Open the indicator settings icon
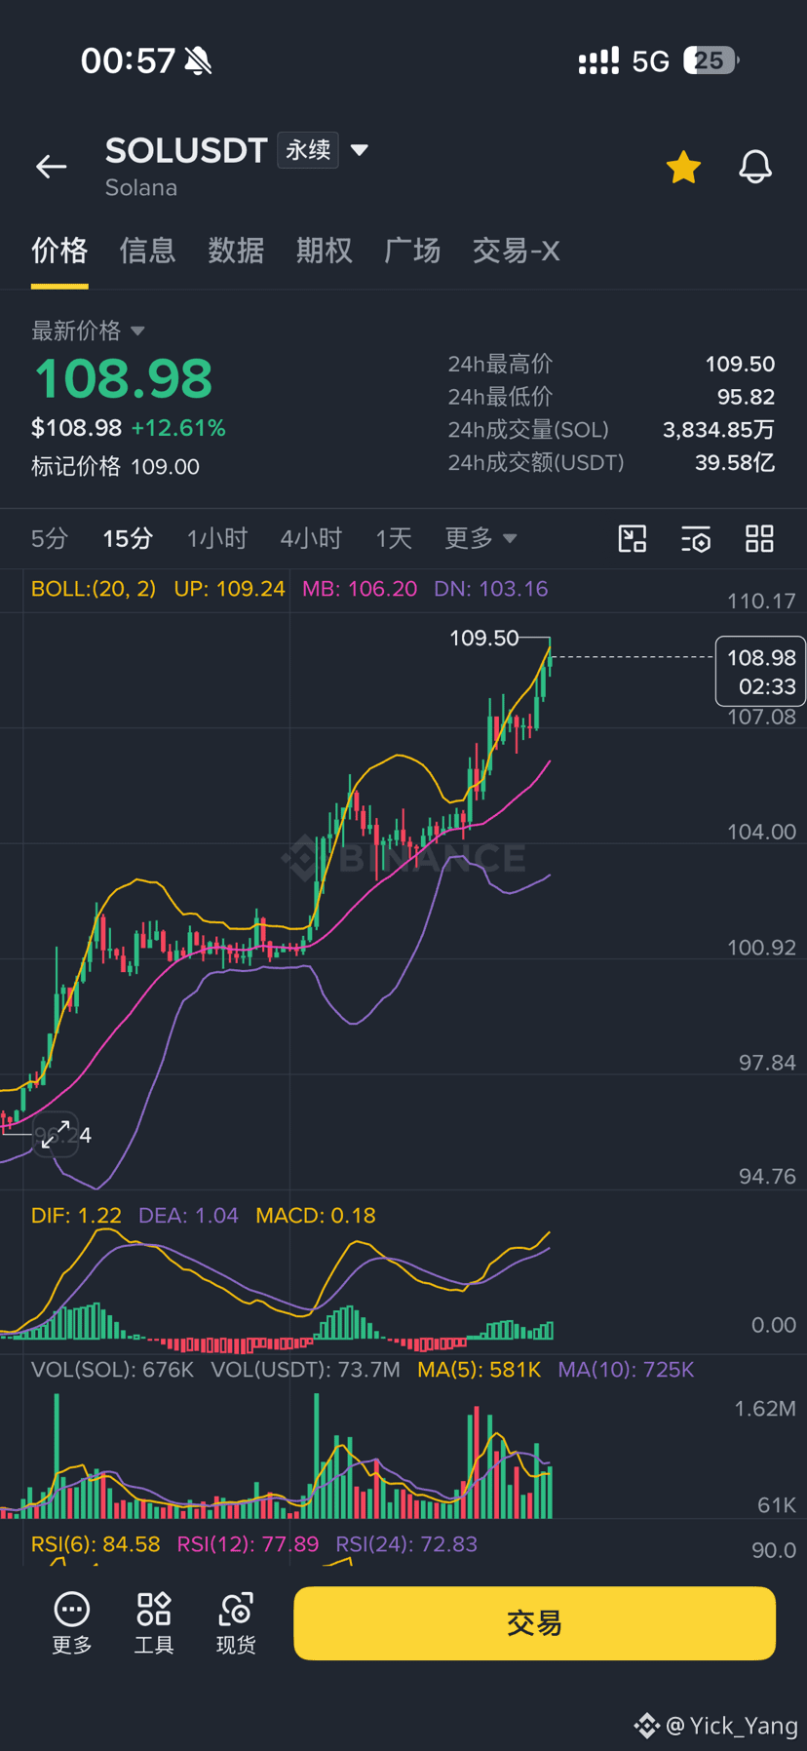 (x=696, y=538)
